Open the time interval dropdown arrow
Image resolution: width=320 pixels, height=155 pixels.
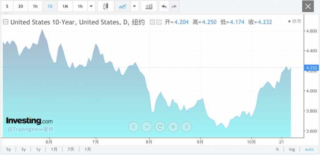(x=91, y=7)
